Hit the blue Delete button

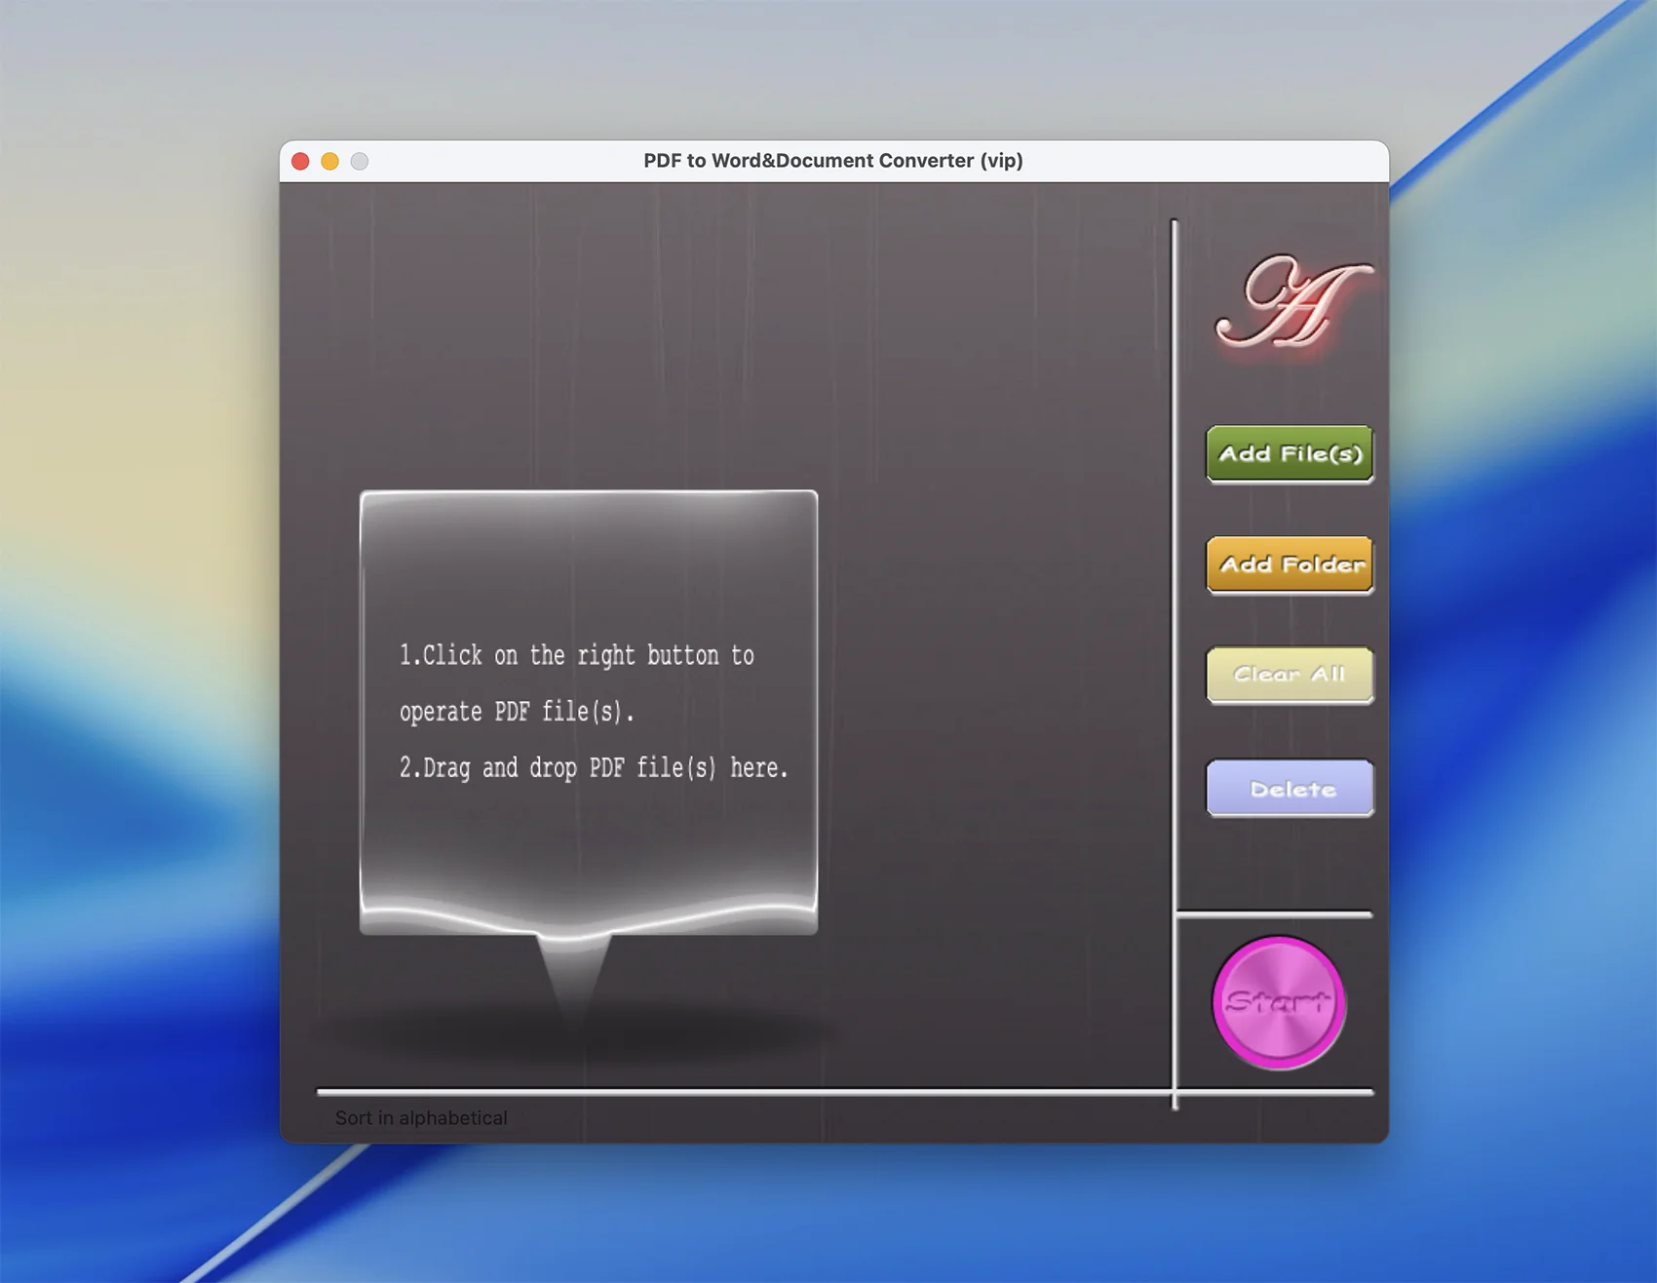point(1290,789)
